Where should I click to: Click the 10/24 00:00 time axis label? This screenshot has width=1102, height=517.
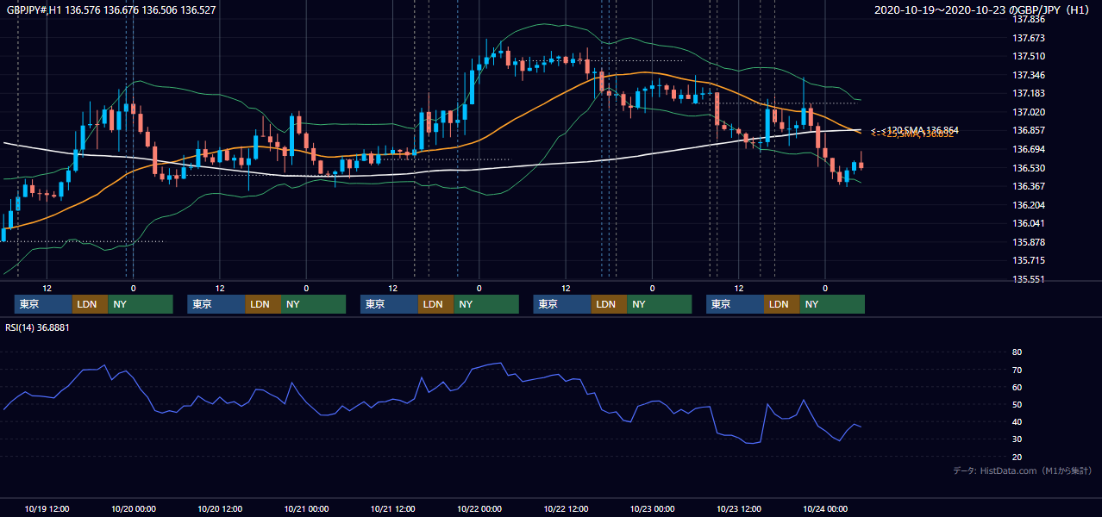825,508
